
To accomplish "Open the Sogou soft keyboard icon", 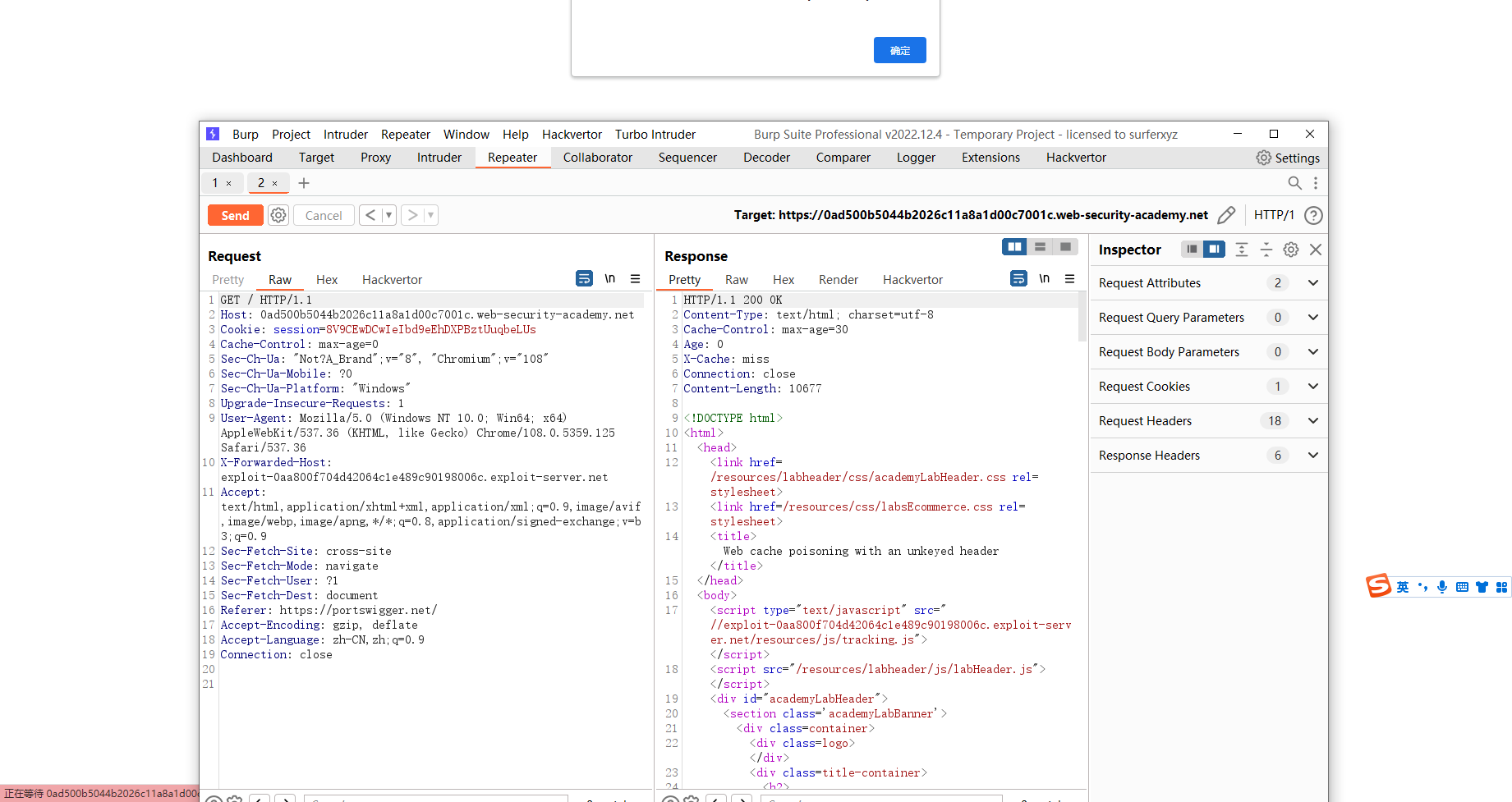I will [x=1462, y=587].
